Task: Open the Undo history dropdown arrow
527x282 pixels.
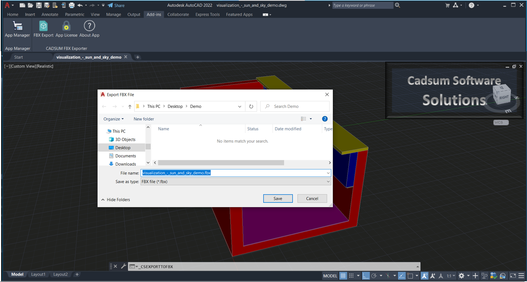Action: point(86,5)
